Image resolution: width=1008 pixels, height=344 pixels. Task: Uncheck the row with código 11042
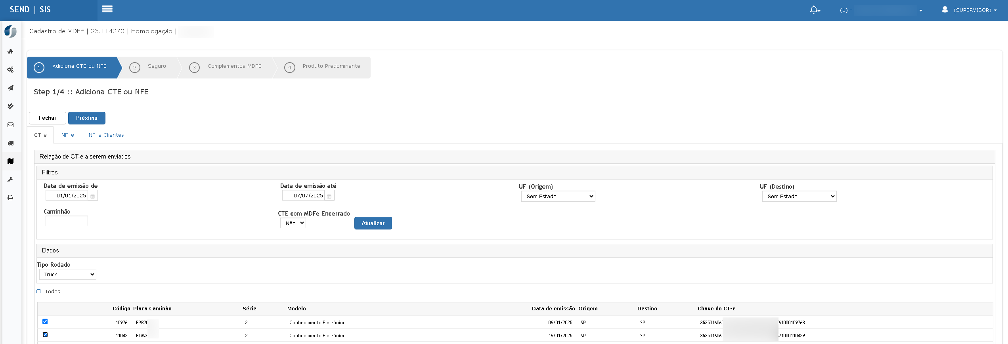45,334
